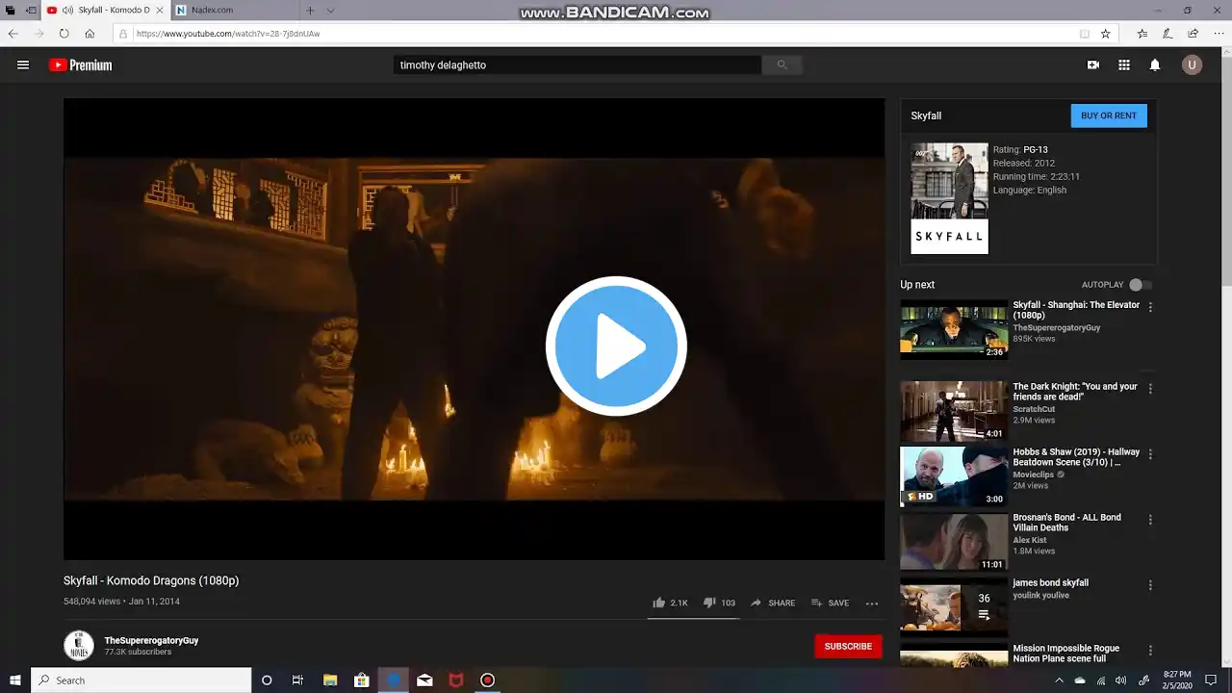Image resolution: width=1232 pixels, height=693 pixels.
Task: Open reading view from address bar
Action: [x=1085, y=34]
